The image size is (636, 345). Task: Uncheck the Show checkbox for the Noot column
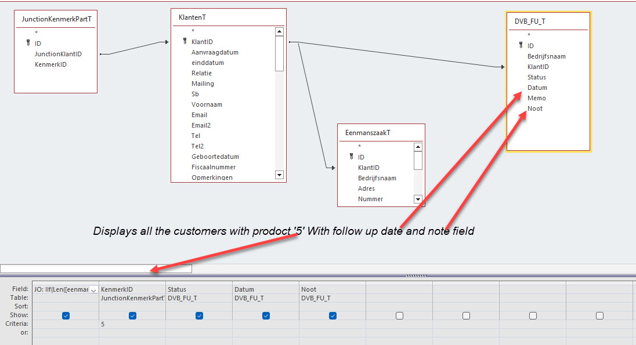point(333,315)
